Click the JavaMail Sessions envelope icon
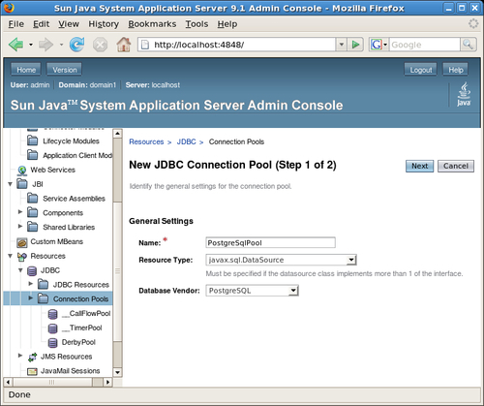The height and width of the screenshot is (406, 484). tap(32, 371)
